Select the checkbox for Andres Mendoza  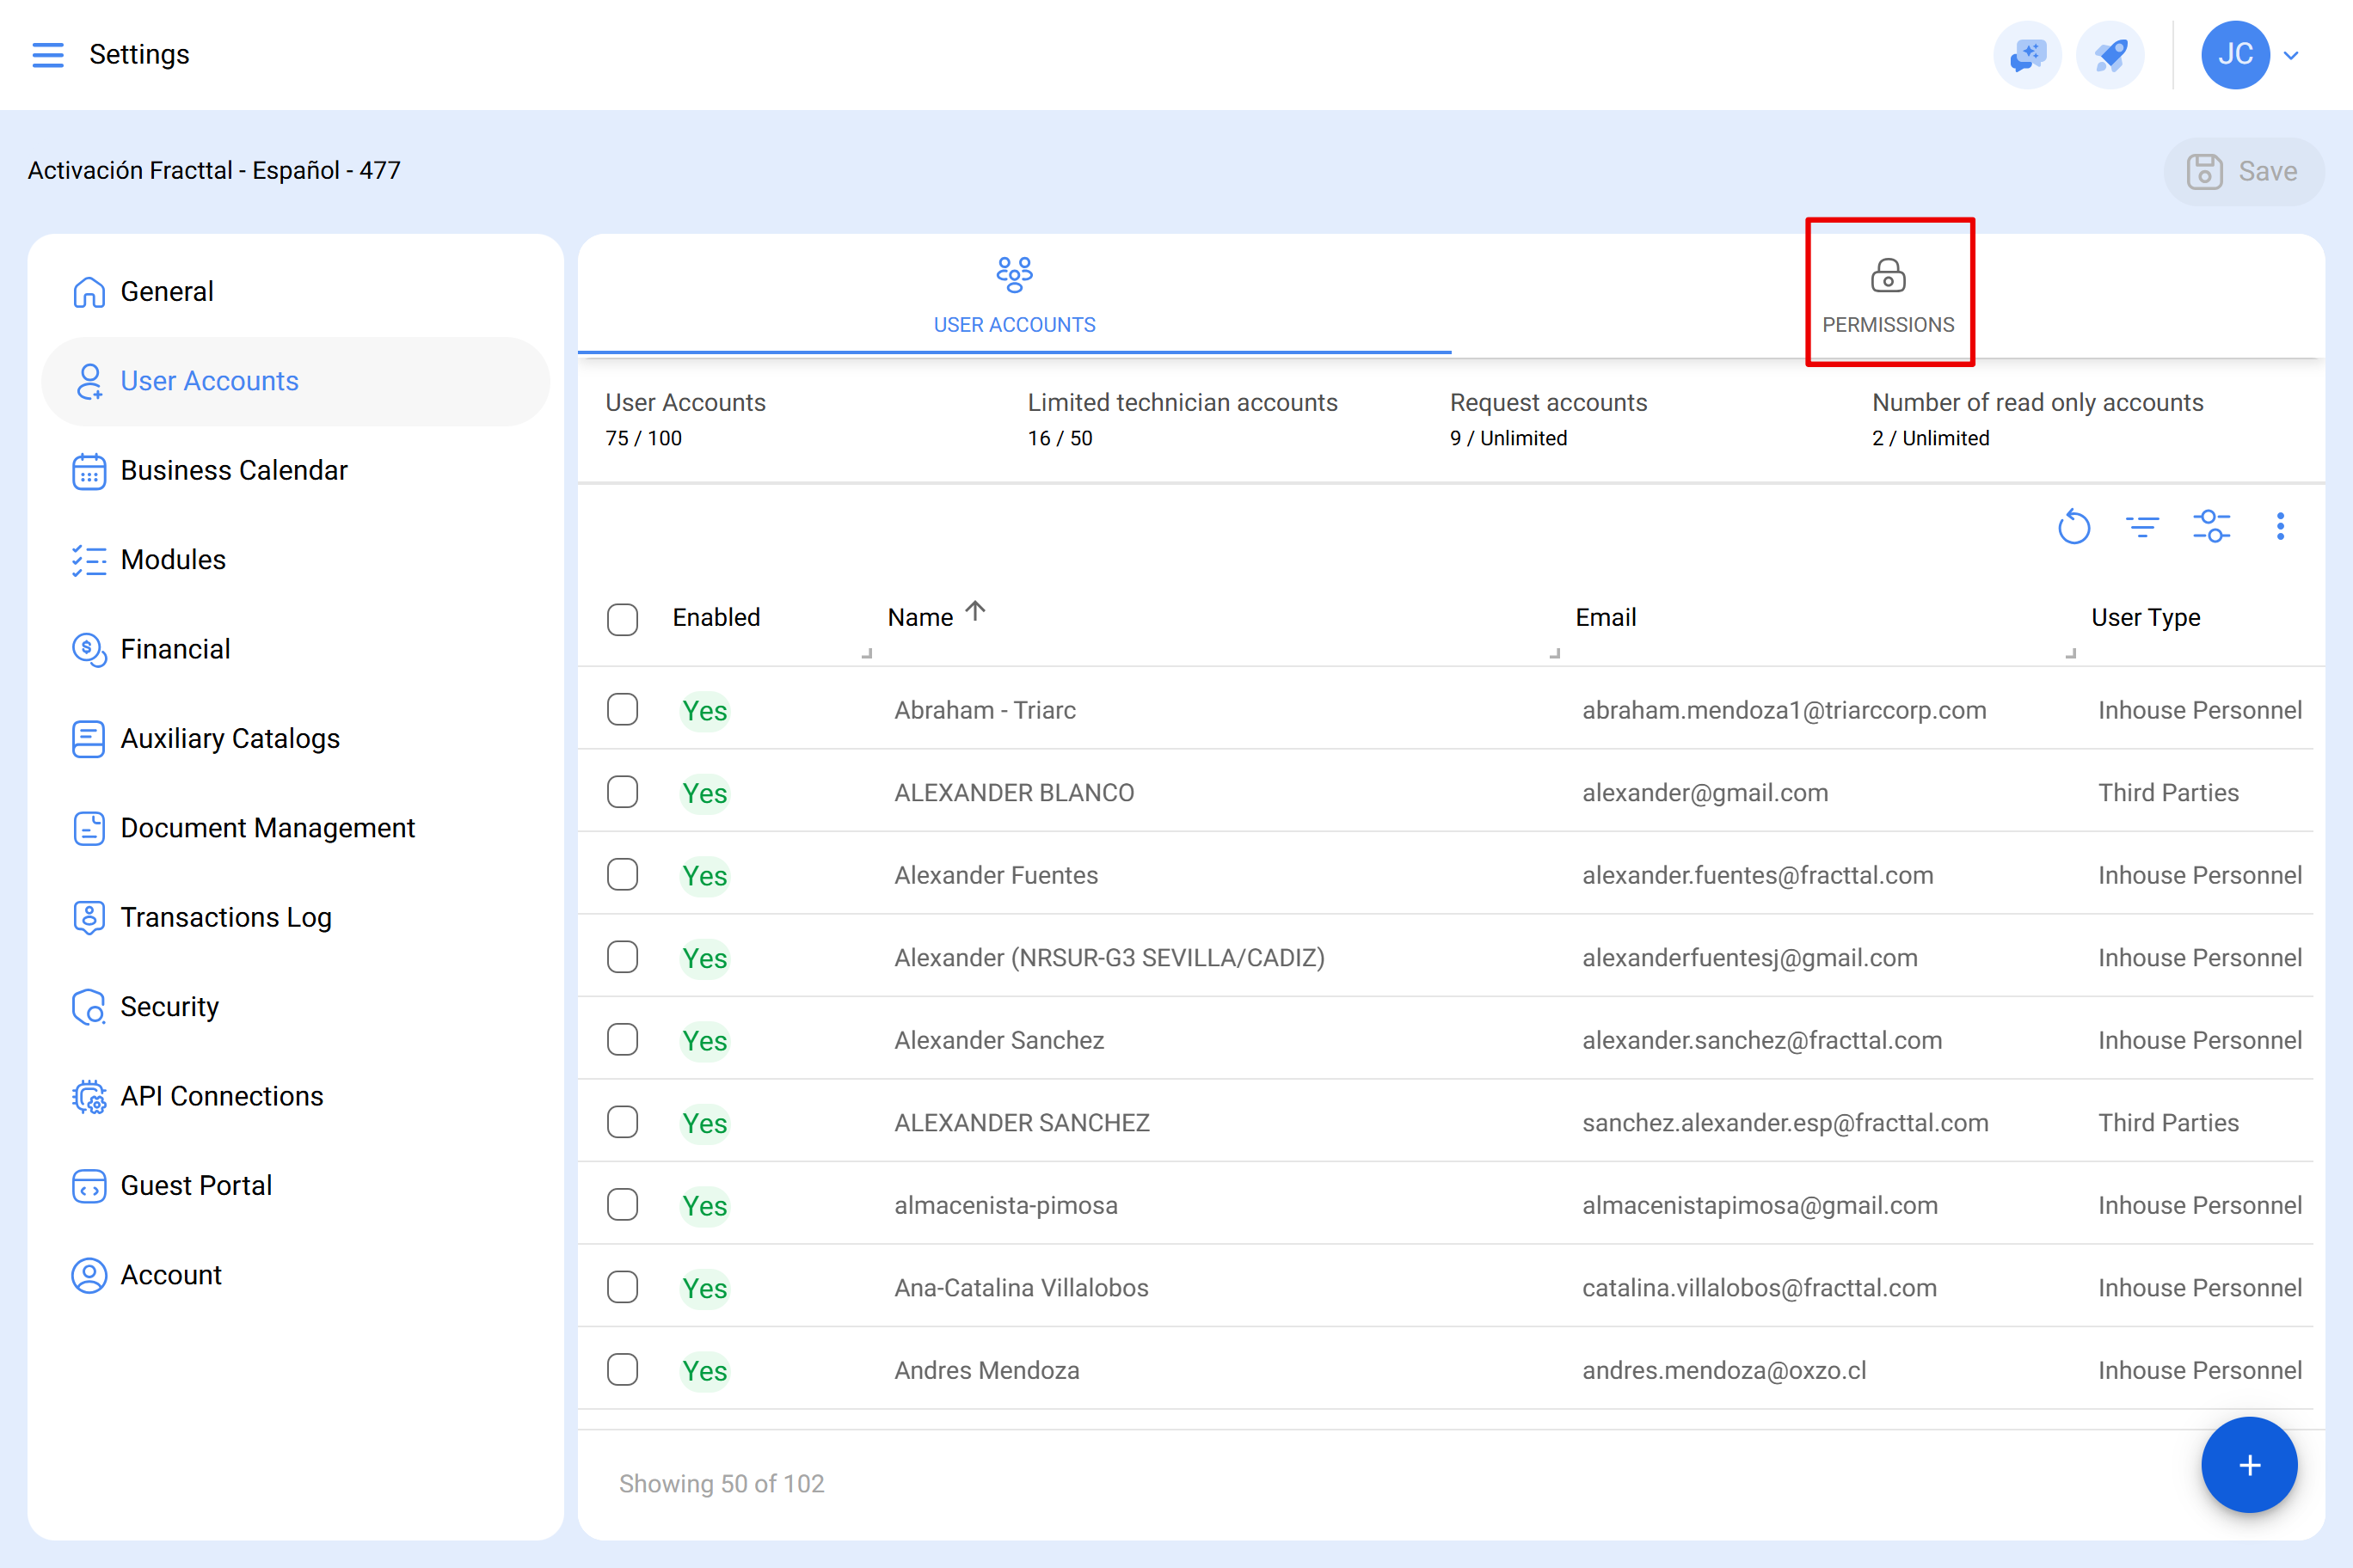click(x=623, y=1369)
